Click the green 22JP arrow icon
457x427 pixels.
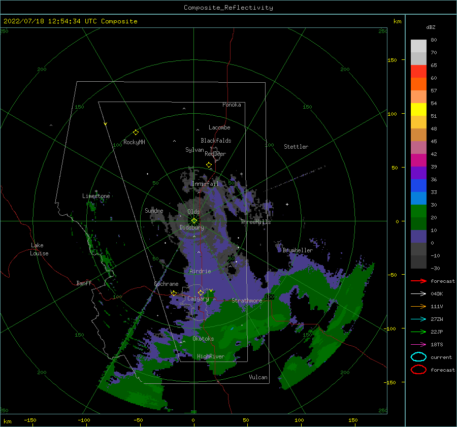click(x=418, y=332)
